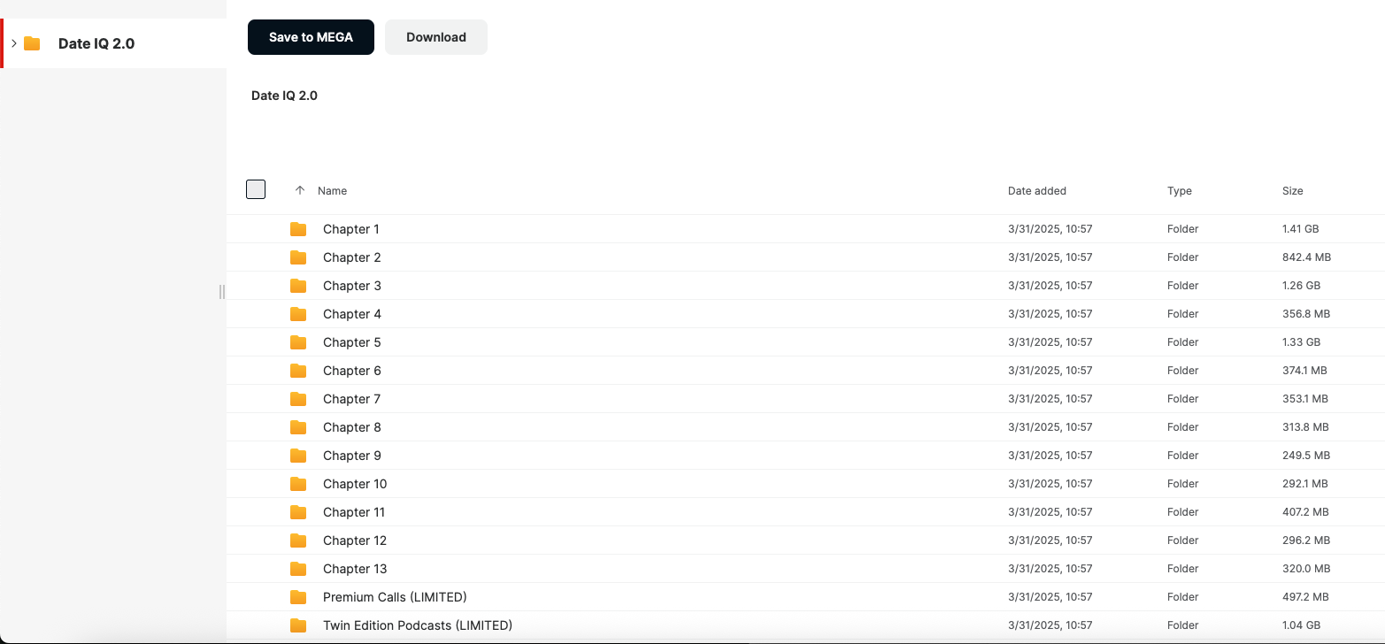Click the Save to MEGA button
The height and width of the screenshot is (644, 1385).
[311, 37]
